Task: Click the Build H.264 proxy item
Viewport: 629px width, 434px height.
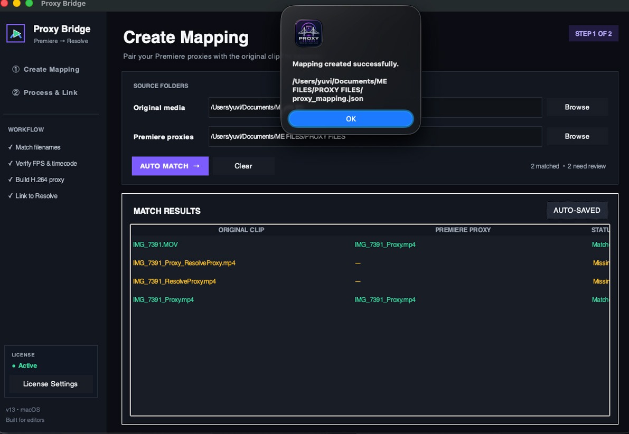Action: [36, 180]
